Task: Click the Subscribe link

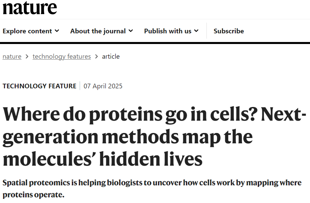Action: (229, 31)
